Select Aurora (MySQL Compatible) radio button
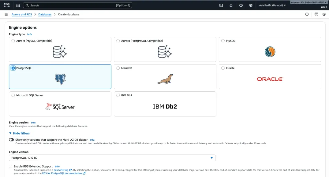 (13, 41)
